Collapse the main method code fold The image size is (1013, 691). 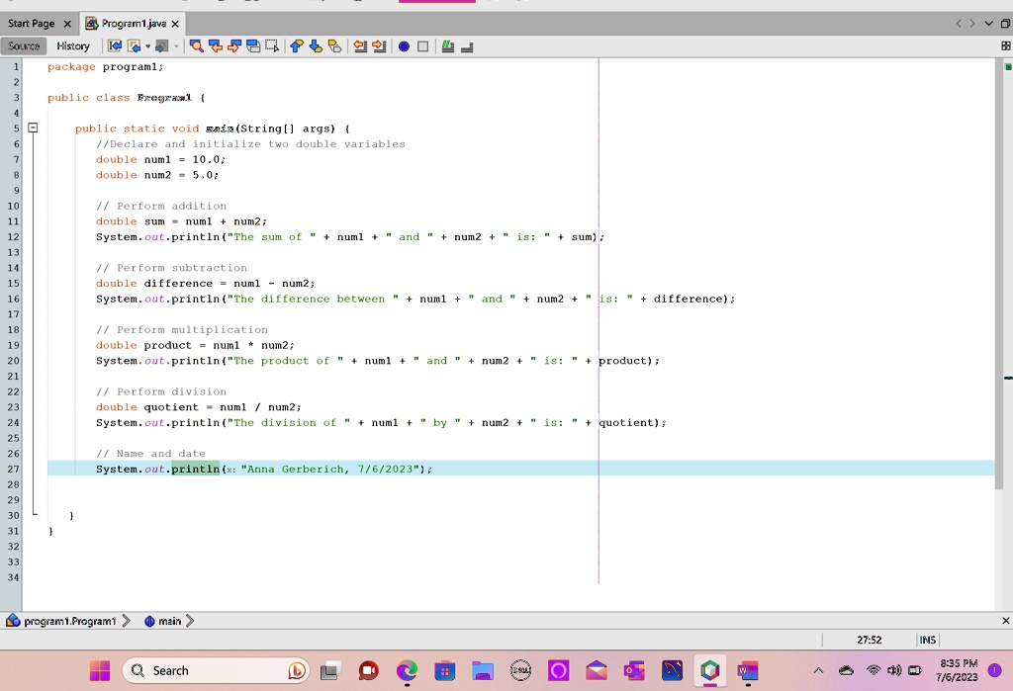coord(33,128)
